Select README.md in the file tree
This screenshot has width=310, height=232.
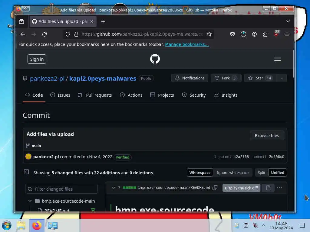[x=57, y=210]
